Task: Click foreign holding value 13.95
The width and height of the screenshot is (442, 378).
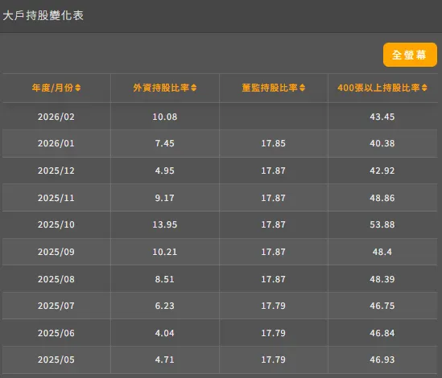Action: pyautogui.click(x=164, y=224)
